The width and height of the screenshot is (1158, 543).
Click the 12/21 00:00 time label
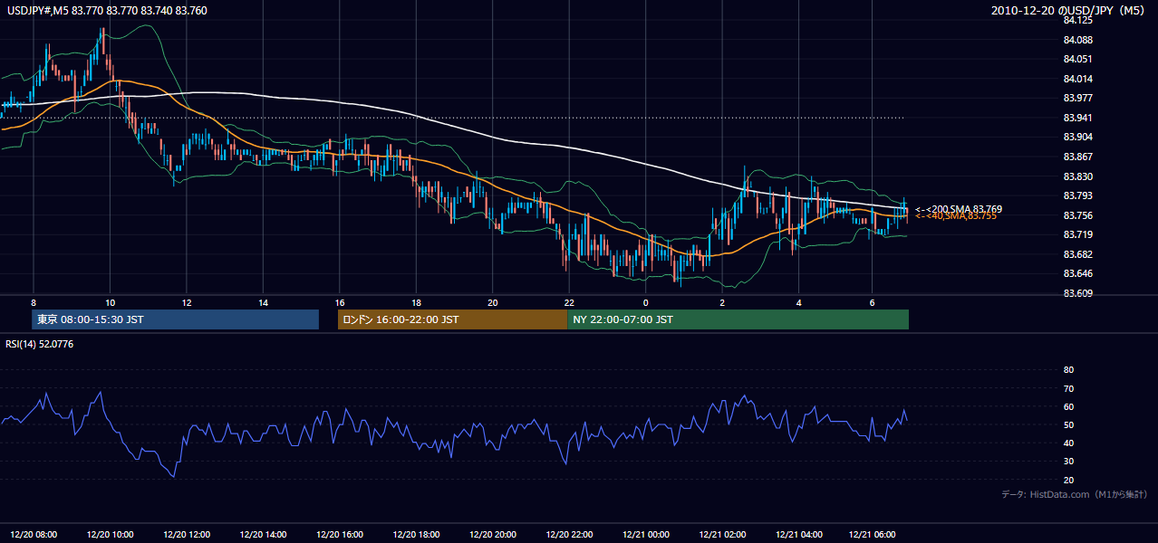[x=646, y=535]
